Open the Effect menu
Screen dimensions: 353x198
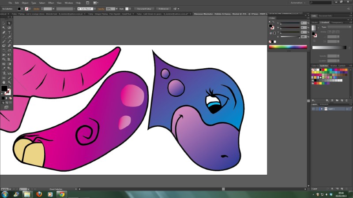(x=51, y=3)
